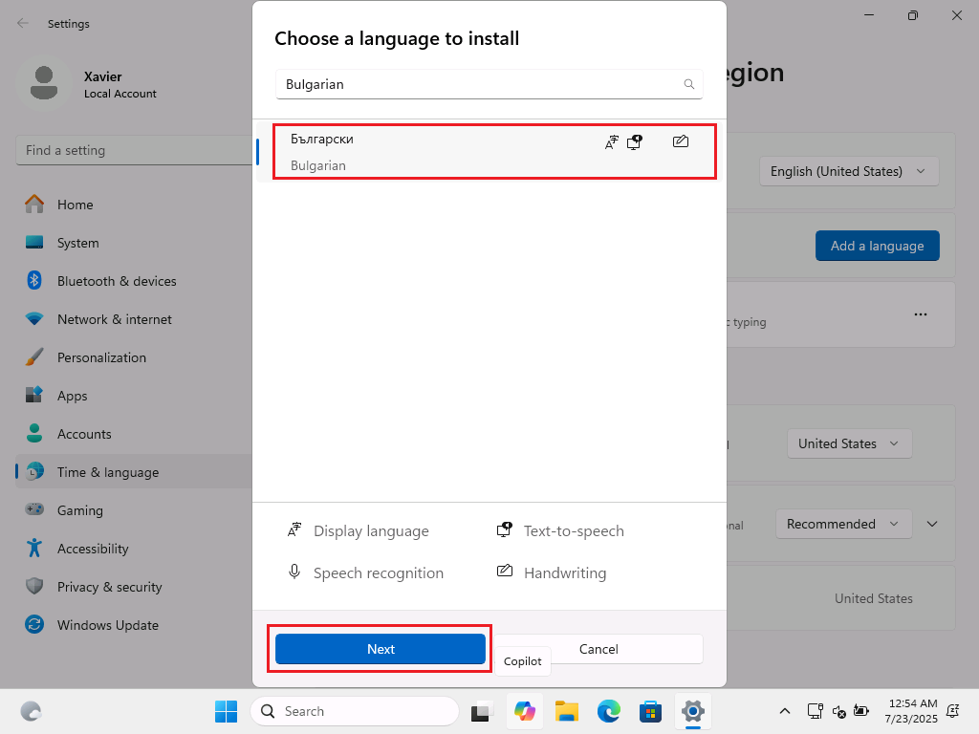Open Personalization settings
The image size is (979, 734).
[x=134, y=357]
